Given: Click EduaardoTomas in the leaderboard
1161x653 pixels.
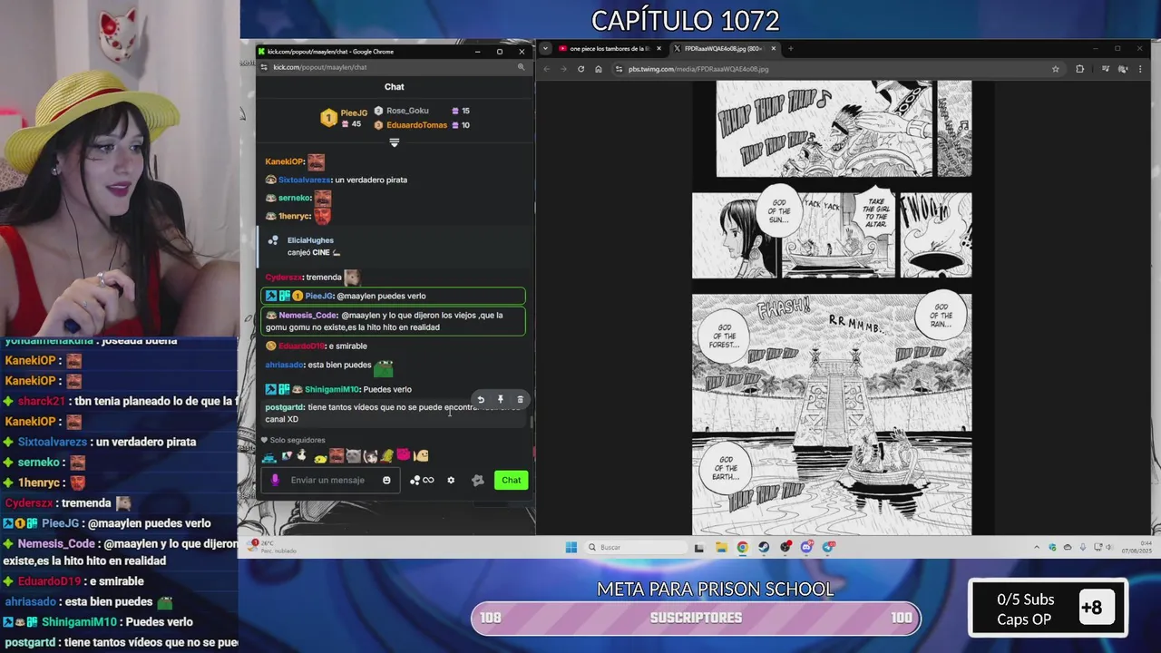Looking at the screenshot, I should click(416, 125).
